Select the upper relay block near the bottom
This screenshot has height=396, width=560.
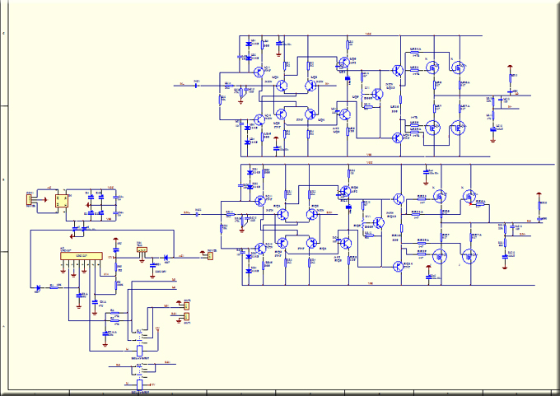pos(139,350)
